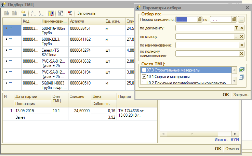Open the 'по классу' selection ellipsis button
Image resolution: width=252 pixels, height=156 pixels.
point(236,37)
